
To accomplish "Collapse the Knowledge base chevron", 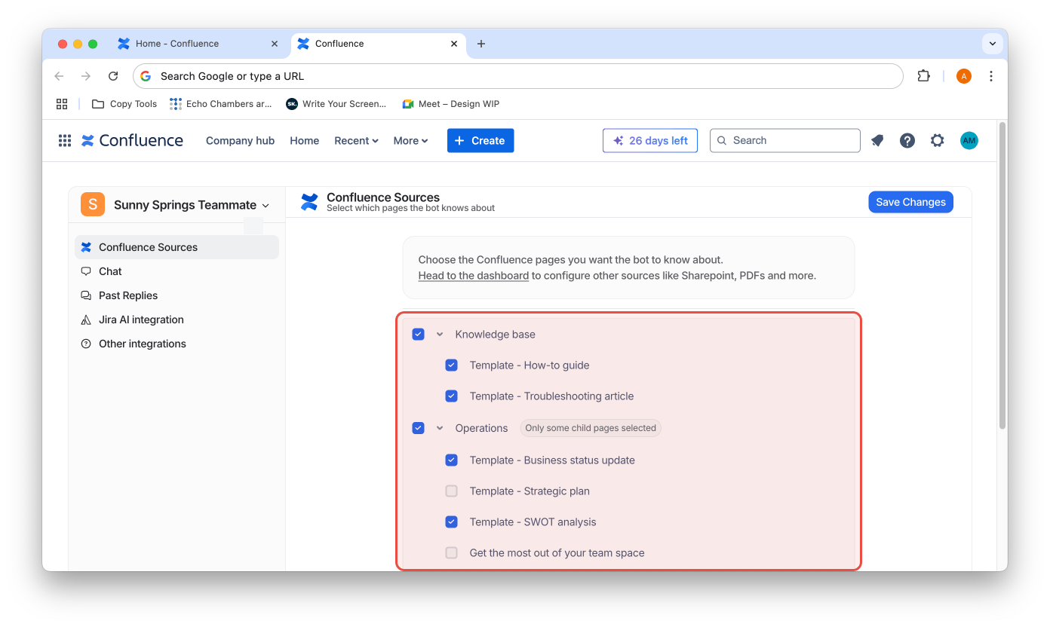I will pos(440,334).
